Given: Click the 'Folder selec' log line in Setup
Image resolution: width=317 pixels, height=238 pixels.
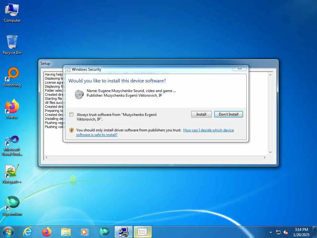Looking at the screenshot, I should point(54,90).
